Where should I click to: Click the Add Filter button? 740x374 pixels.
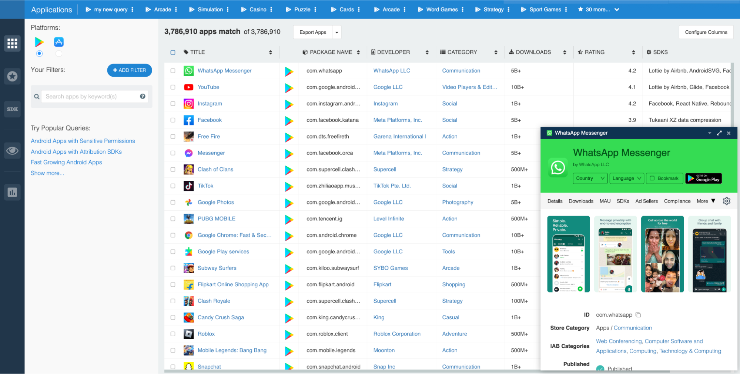point(130,70)
